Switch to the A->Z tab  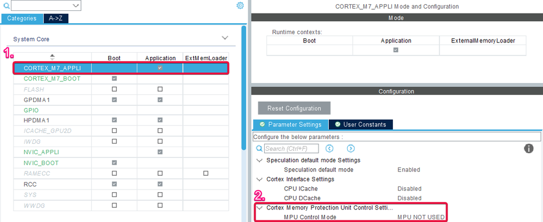56,18
